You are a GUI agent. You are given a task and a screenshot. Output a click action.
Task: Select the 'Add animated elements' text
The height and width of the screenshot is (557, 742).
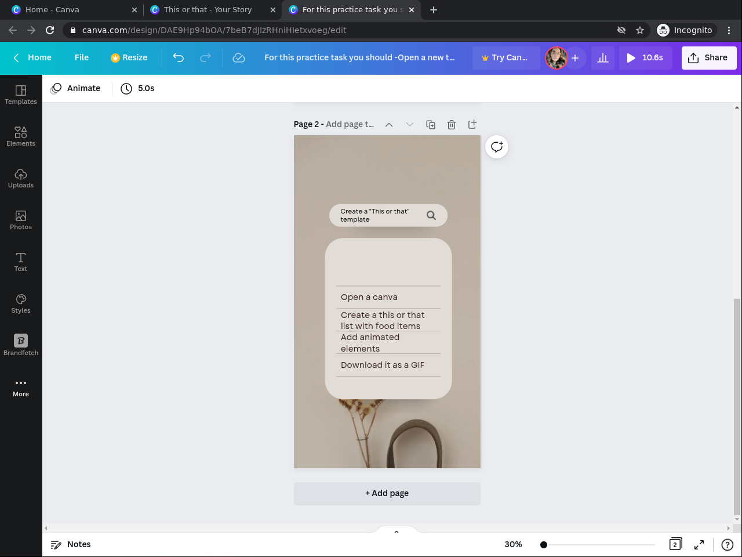tap(370, 343)
